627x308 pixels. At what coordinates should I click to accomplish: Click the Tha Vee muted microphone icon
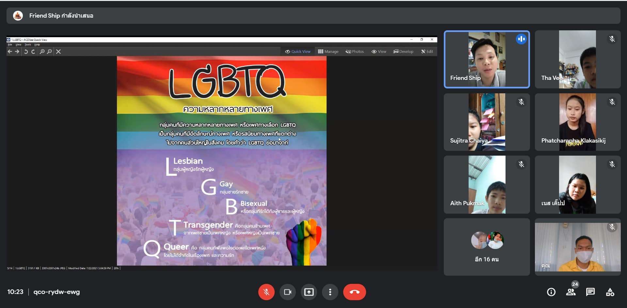[612, 39]
